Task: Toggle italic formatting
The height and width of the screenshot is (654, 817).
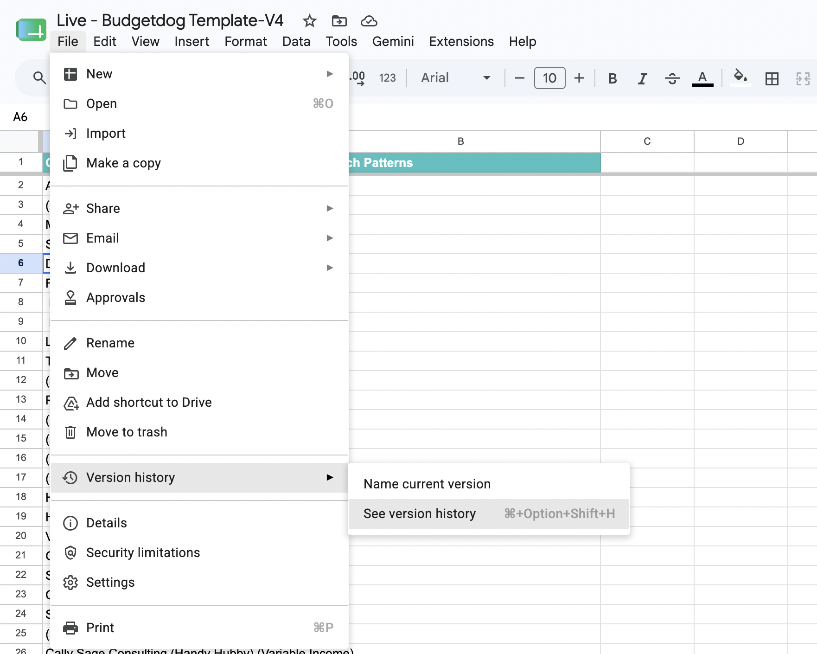Action: point(642,79)
